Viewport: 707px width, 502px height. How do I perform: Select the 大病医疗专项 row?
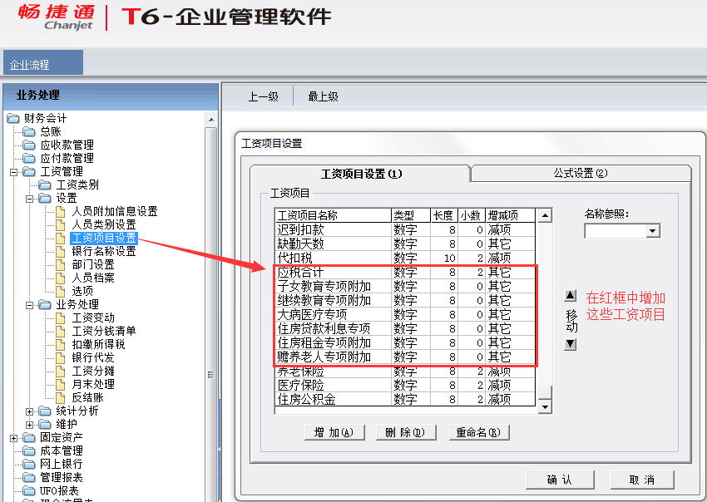point(405,314)
